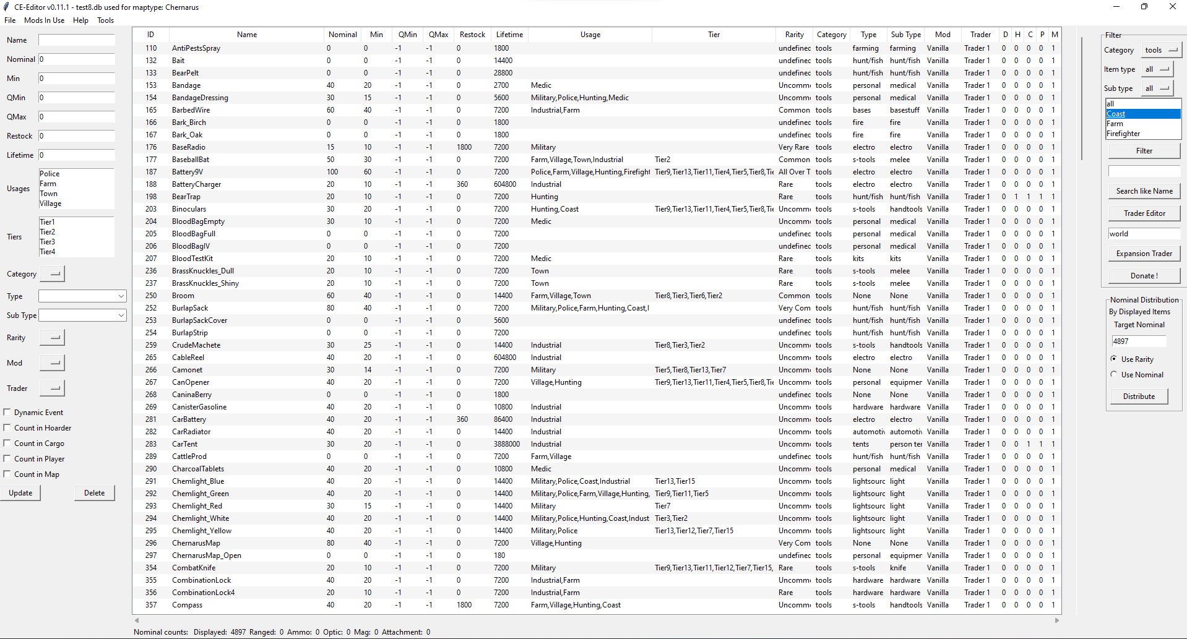Click the Usage column header
The height and width of the screenshot is (639, 1187).
[590, 35]
